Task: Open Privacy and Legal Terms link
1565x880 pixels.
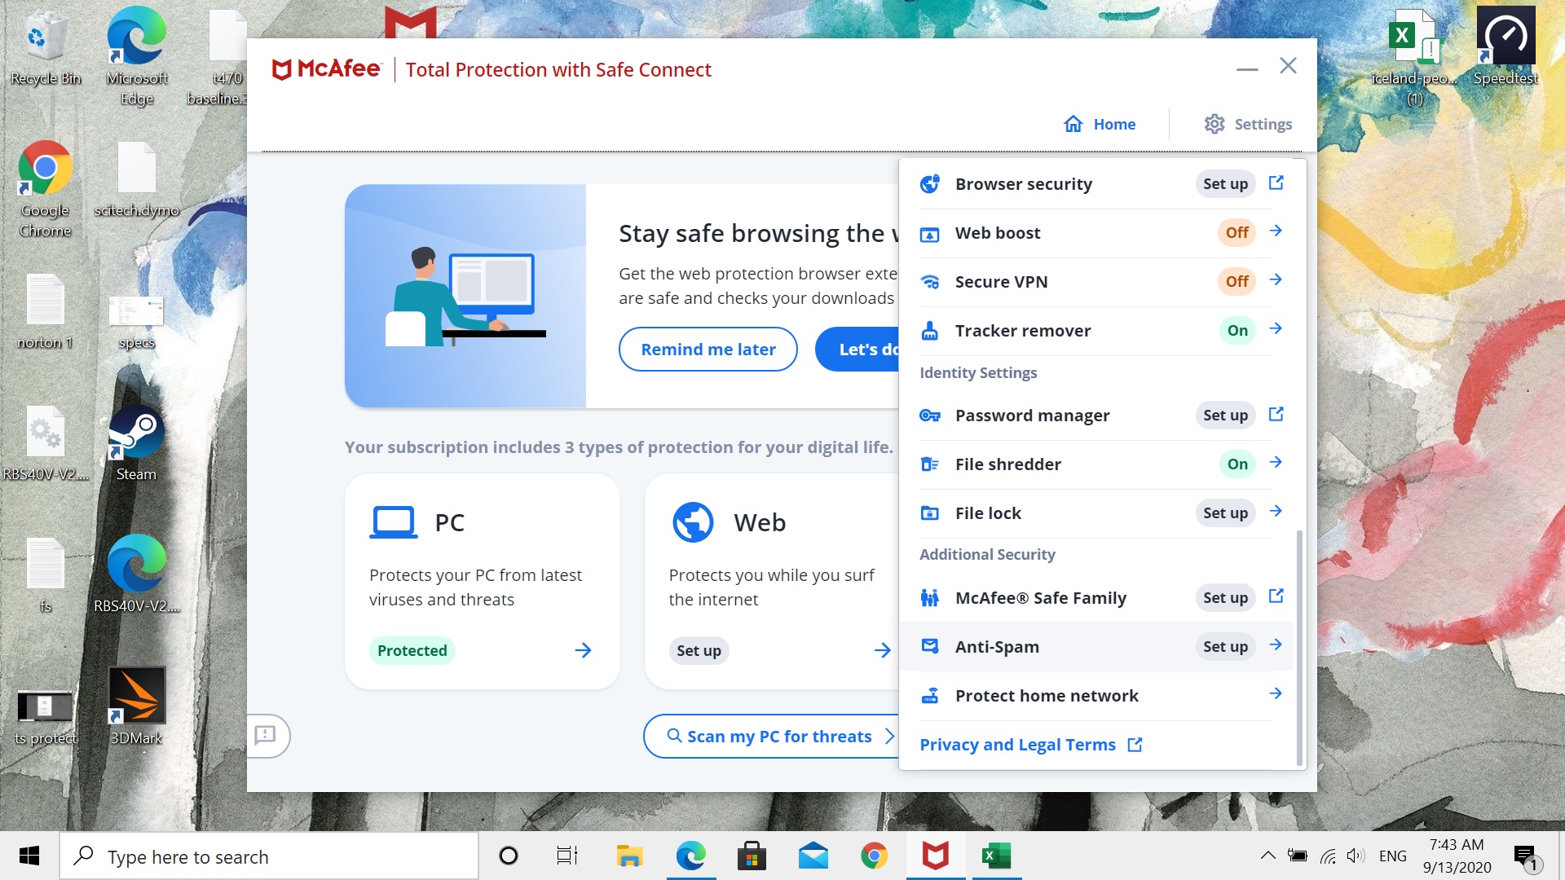Action: (1030, 745)
